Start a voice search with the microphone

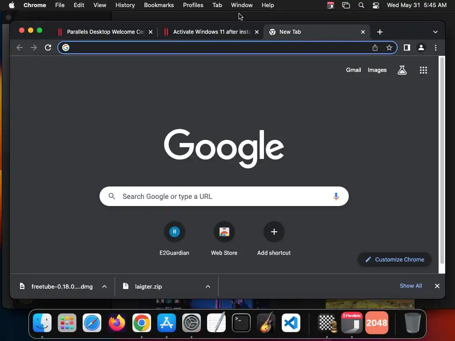(336, 196)
